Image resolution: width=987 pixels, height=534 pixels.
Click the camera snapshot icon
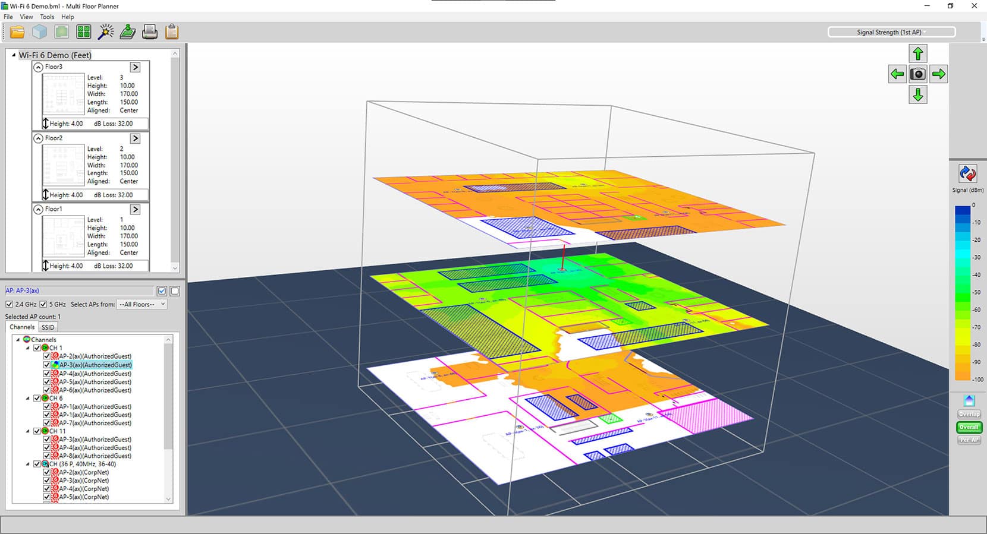(x=918, y=74)
